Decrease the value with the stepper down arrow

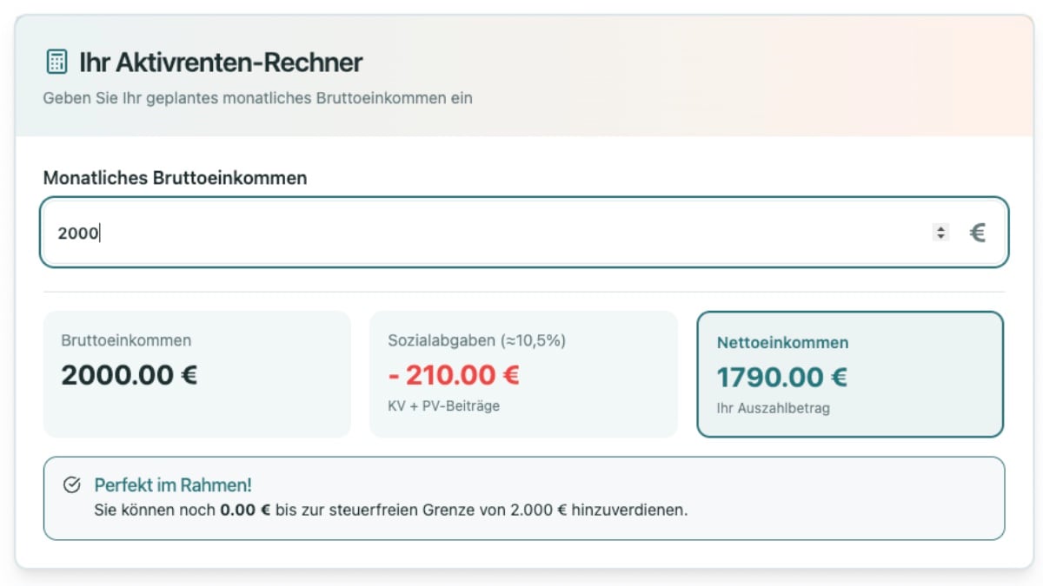click(940, 236)
